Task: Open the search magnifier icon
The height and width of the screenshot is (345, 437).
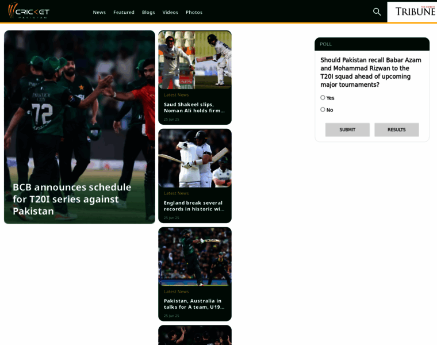Action: [377, 11]
